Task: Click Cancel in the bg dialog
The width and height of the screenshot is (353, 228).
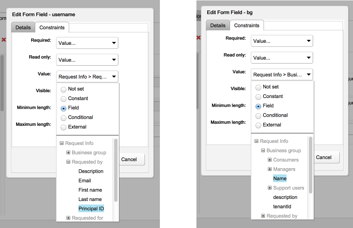Action: click(x=324, y=157)
